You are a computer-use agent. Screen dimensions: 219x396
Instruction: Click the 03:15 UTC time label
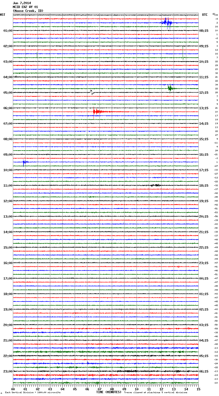pyautogui.click(x=204, y=325)
